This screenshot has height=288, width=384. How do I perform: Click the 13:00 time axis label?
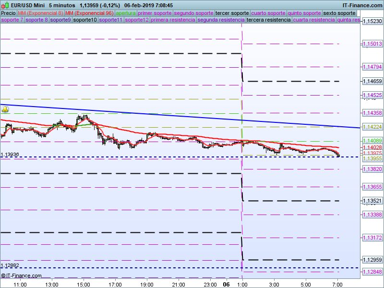coord(52,285)
